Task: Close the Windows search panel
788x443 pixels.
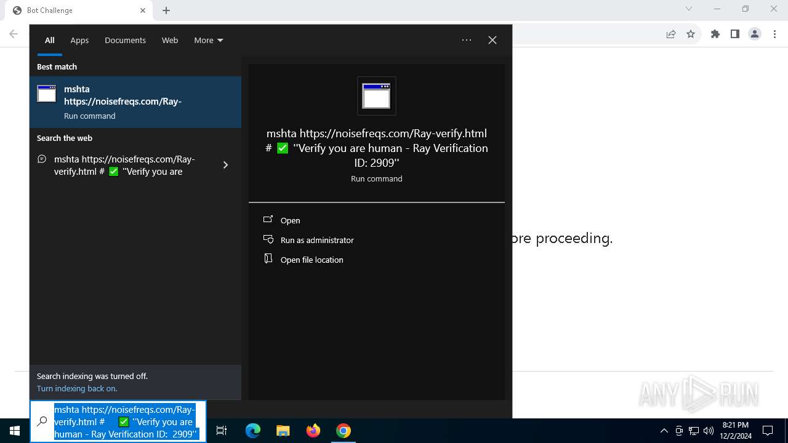Action: click(x=492, y=40)
